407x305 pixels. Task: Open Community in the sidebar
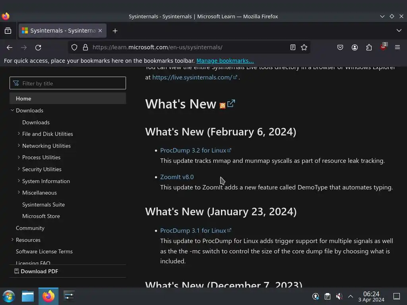click(x=30, y=228)
